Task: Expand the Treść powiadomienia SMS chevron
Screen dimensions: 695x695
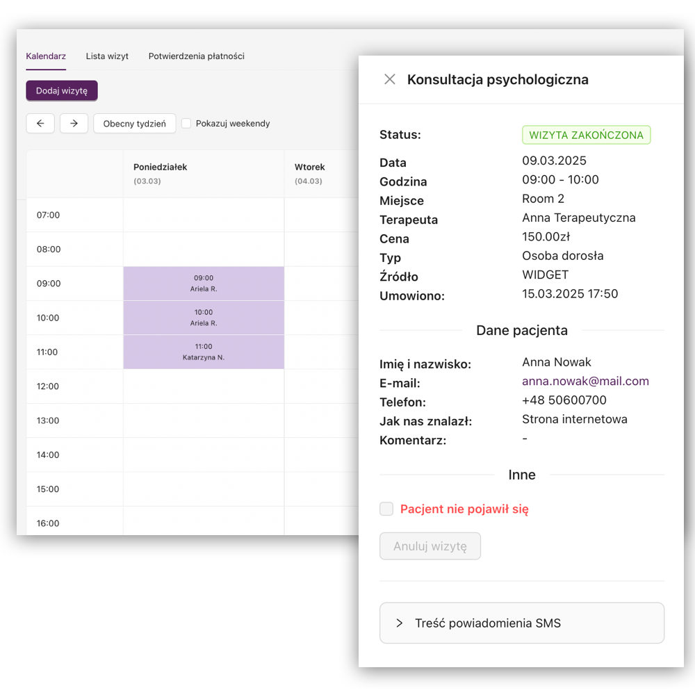Action: tap(400, 623)
